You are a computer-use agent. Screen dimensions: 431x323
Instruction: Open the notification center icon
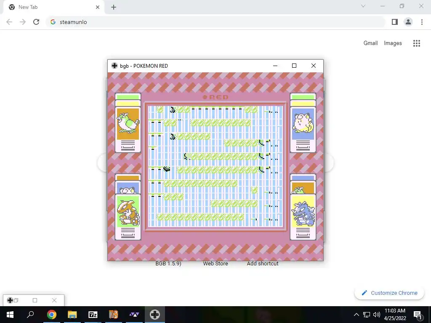click(418, 315)
